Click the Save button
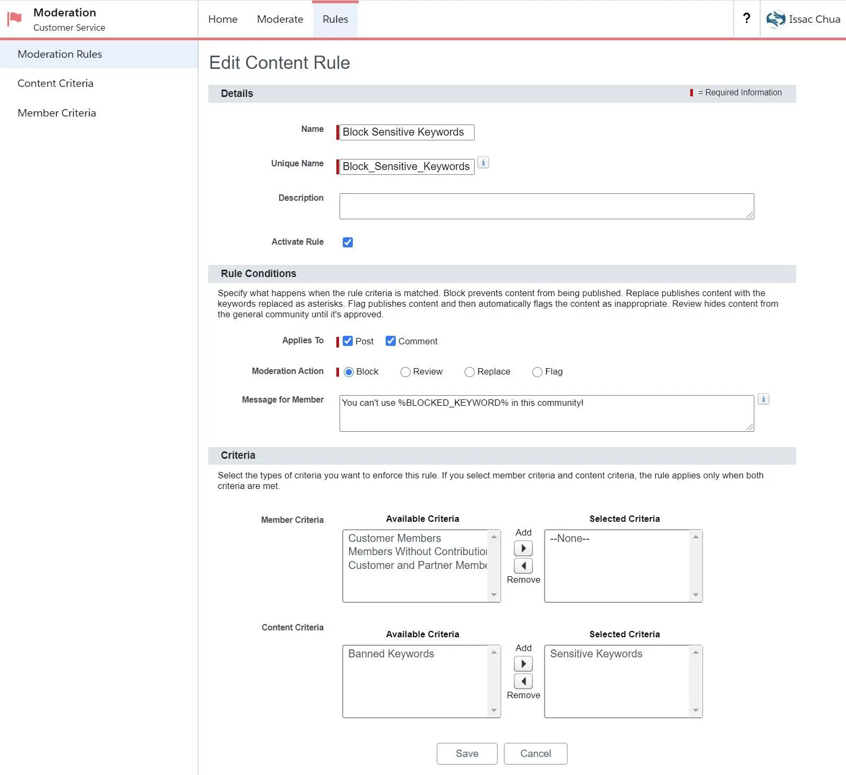Image resolution: width=846 pixels, height=775 pixels. point(467,753)
